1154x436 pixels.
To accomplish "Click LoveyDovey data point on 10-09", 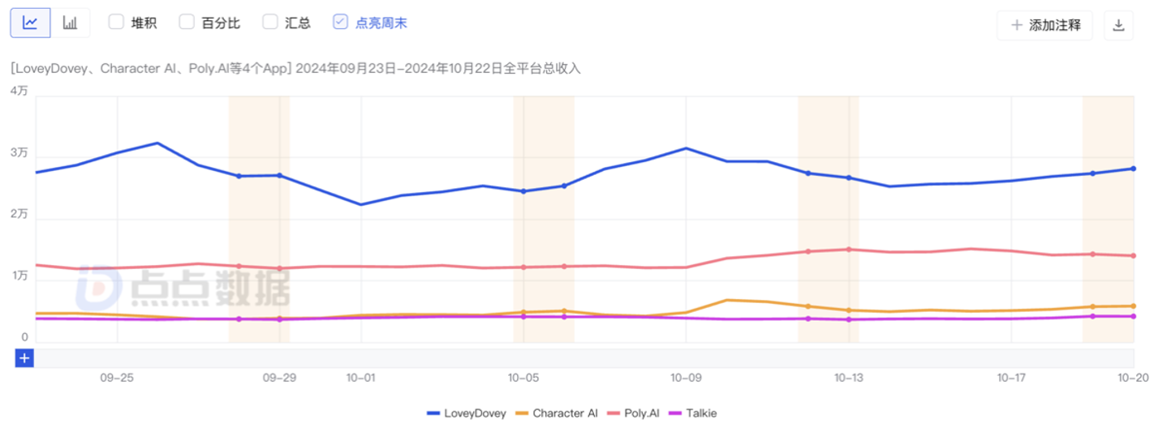I will [687, 148].
